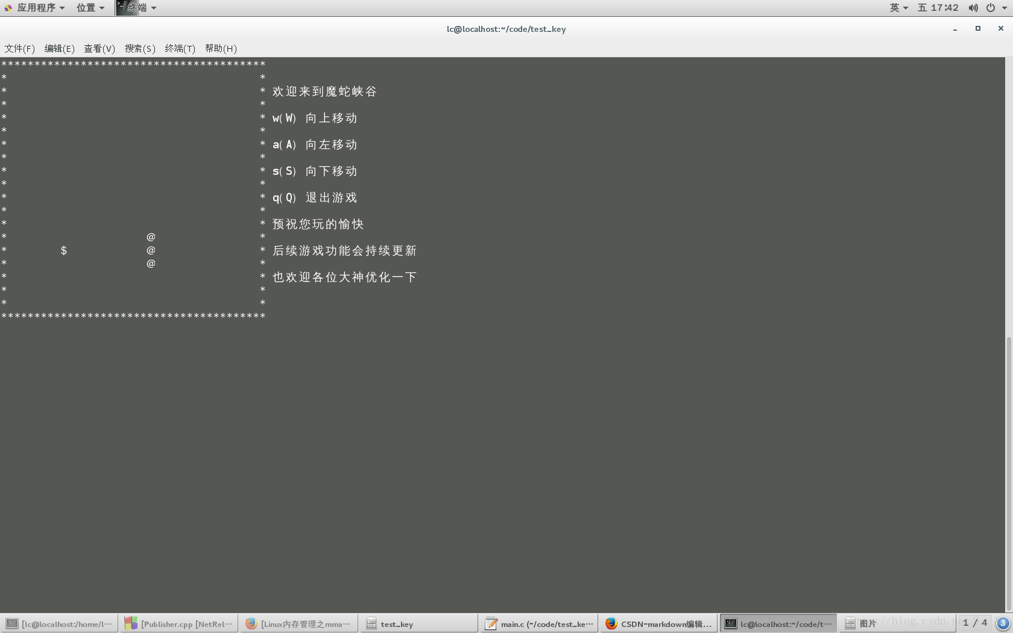
Task: Open the power menu icon
Action: [x=991, y=8]
